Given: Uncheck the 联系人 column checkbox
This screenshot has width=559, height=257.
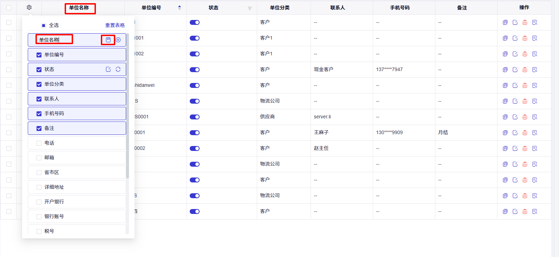Looking at the screenshot, I should click(39, 99).
